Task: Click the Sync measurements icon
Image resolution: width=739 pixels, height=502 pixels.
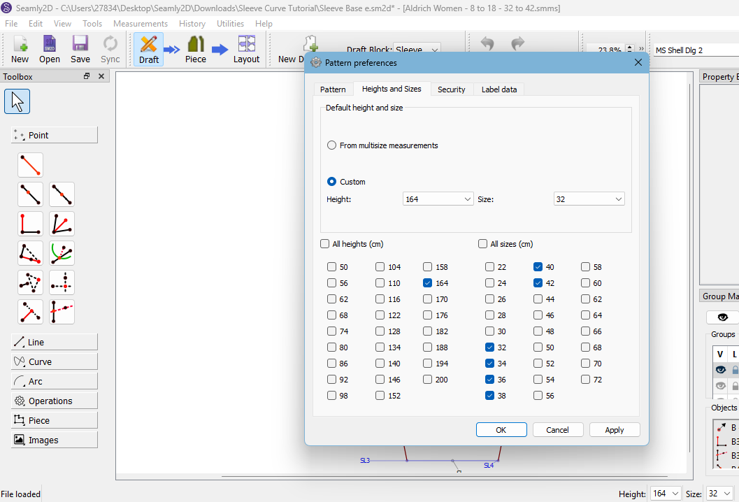Action: (x=110, y=50)
